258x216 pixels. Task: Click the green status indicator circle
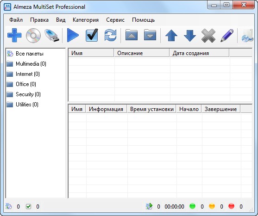tap(193, 206)
